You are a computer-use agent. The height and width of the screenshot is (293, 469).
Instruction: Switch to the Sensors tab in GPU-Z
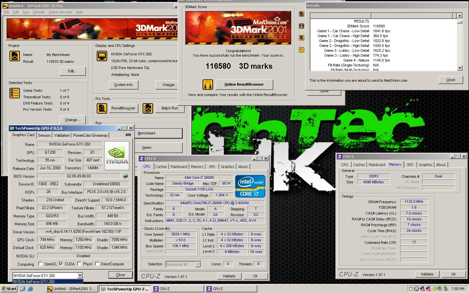tap(44, 135)
